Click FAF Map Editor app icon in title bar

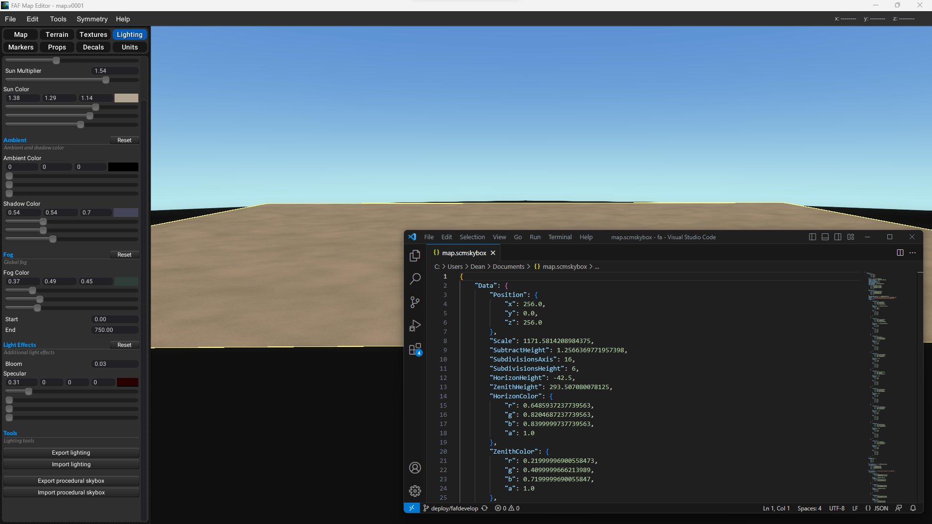coord(5,5)
